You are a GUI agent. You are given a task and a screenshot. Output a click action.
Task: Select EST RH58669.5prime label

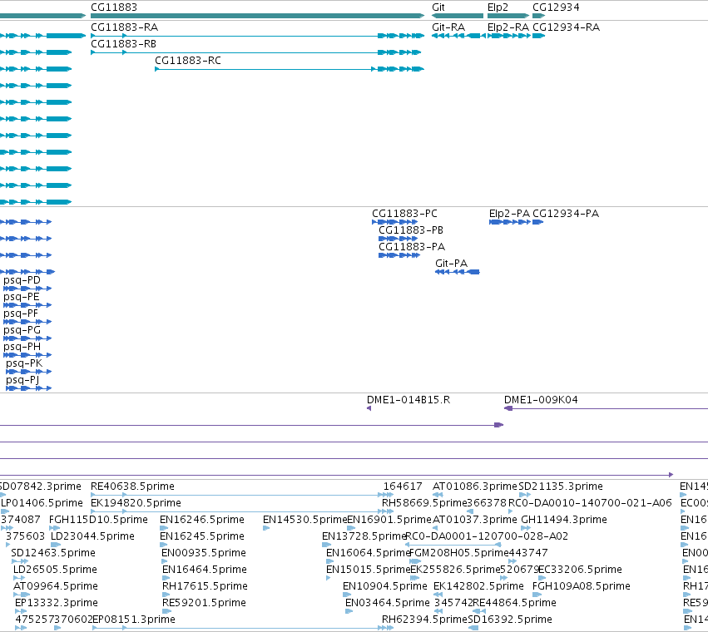(424, 503)
